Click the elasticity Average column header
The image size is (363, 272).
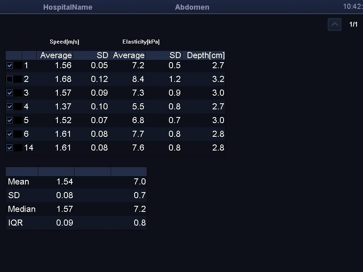click(x=129, y=55)
